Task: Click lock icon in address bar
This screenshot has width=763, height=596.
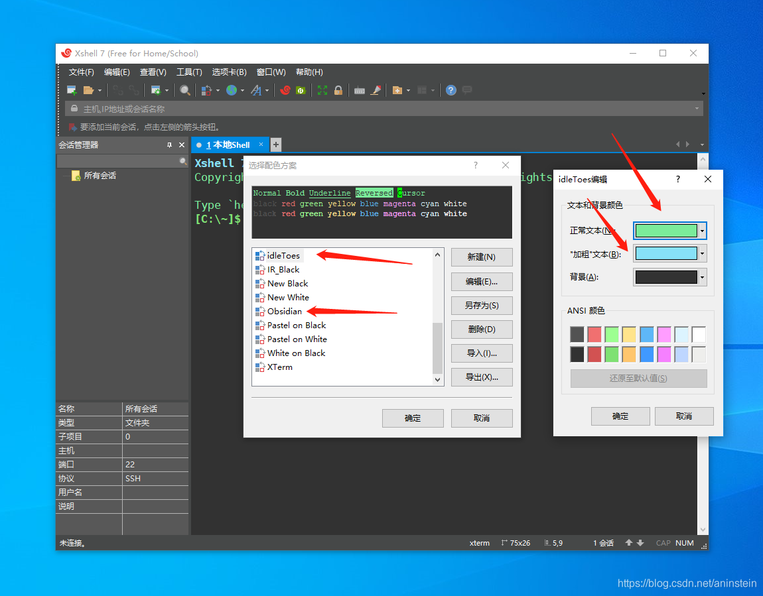Action: point(74,109)
